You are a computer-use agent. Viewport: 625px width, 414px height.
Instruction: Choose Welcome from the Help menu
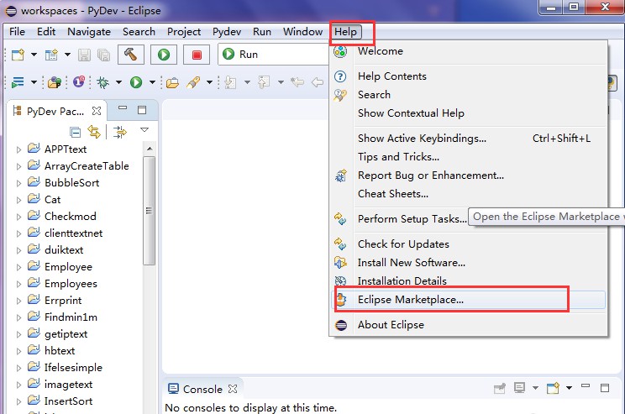[x=469, y=51]
